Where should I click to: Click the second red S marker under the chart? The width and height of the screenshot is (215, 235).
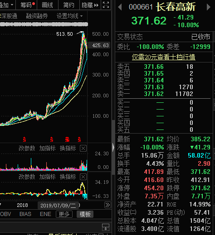(x=52, y=139)
